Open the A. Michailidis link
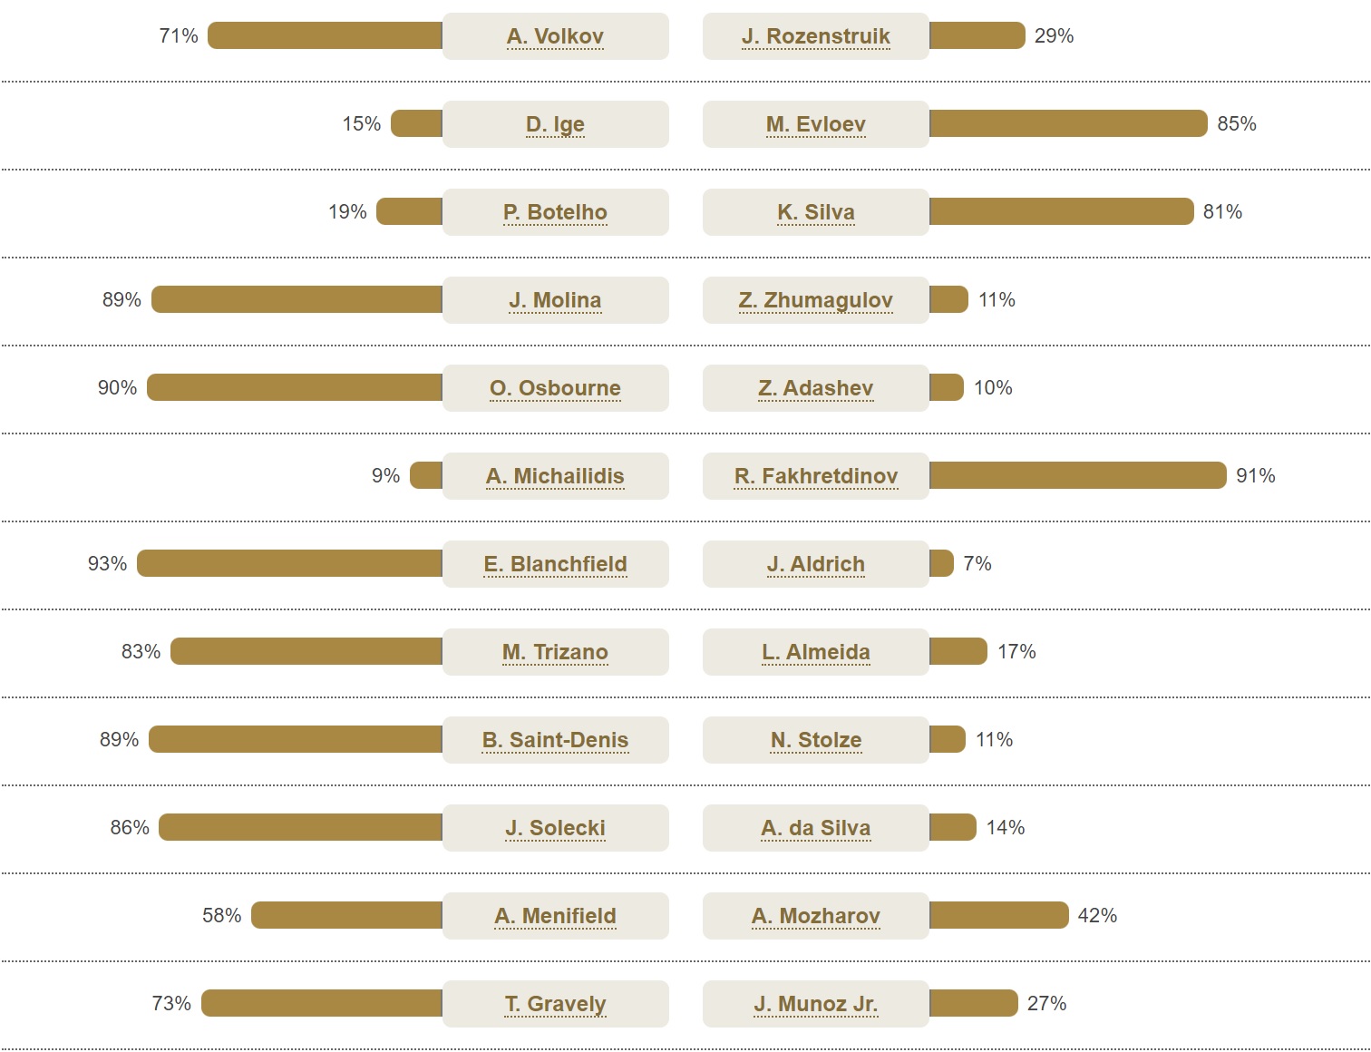Image resolution: width=1371 pixels, height=1052 pixels. [x=555, y=476]
